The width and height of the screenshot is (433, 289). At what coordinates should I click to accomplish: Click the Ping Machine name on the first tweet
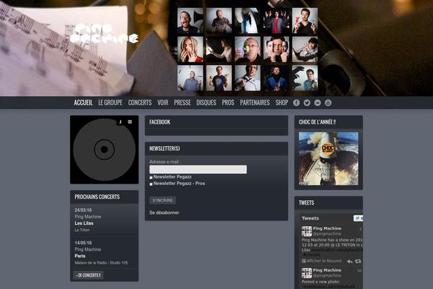pyautogui.click(x=327, y=228)
